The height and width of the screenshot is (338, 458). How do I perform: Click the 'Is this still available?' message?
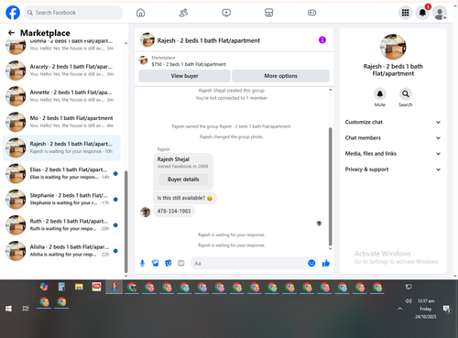185,198
